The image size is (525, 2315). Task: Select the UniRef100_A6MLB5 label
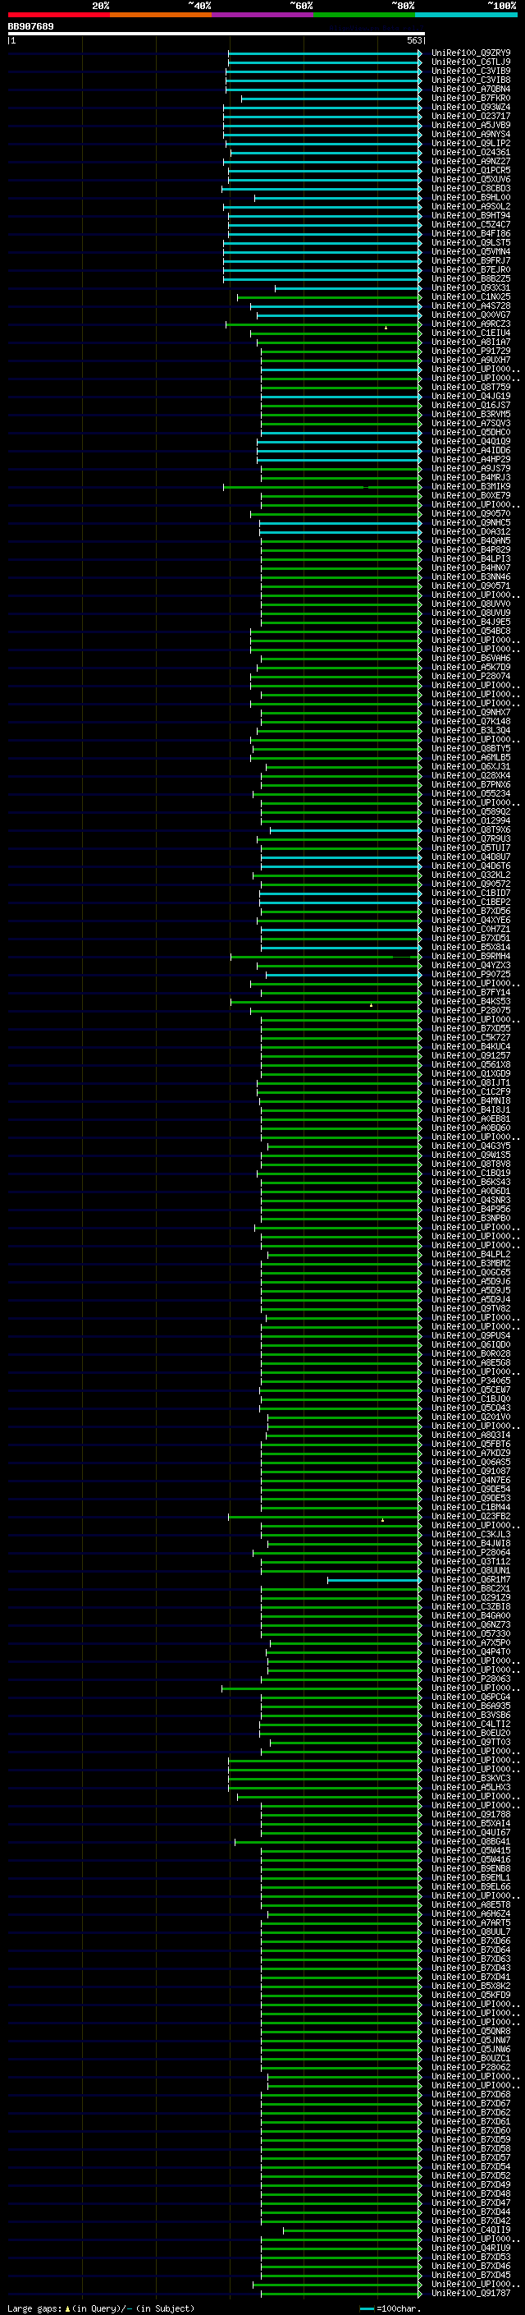pos(470,758)
